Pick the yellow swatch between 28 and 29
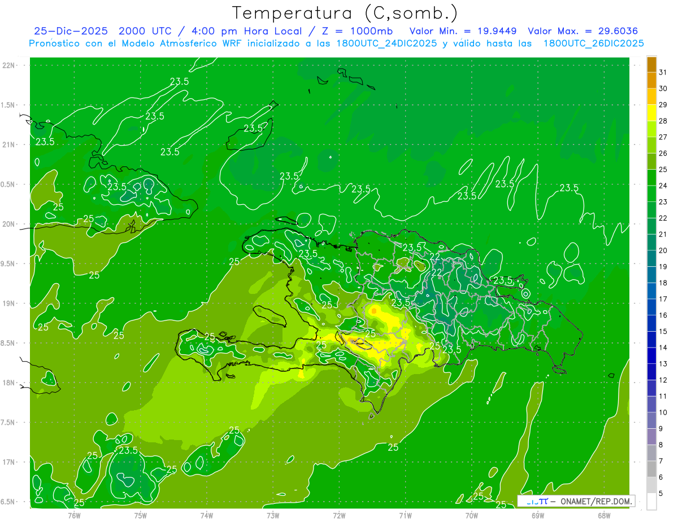Viewport: 678px width, 523px height. click(x=651, y=112)
